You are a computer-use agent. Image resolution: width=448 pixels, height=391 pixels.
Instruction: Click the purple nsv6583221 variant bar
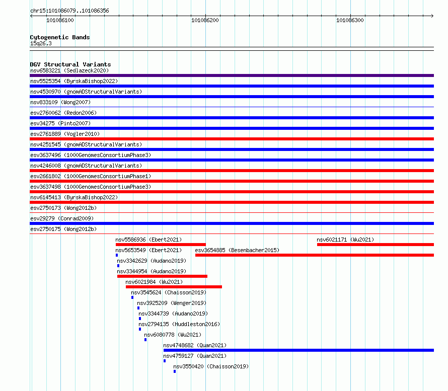232,75
